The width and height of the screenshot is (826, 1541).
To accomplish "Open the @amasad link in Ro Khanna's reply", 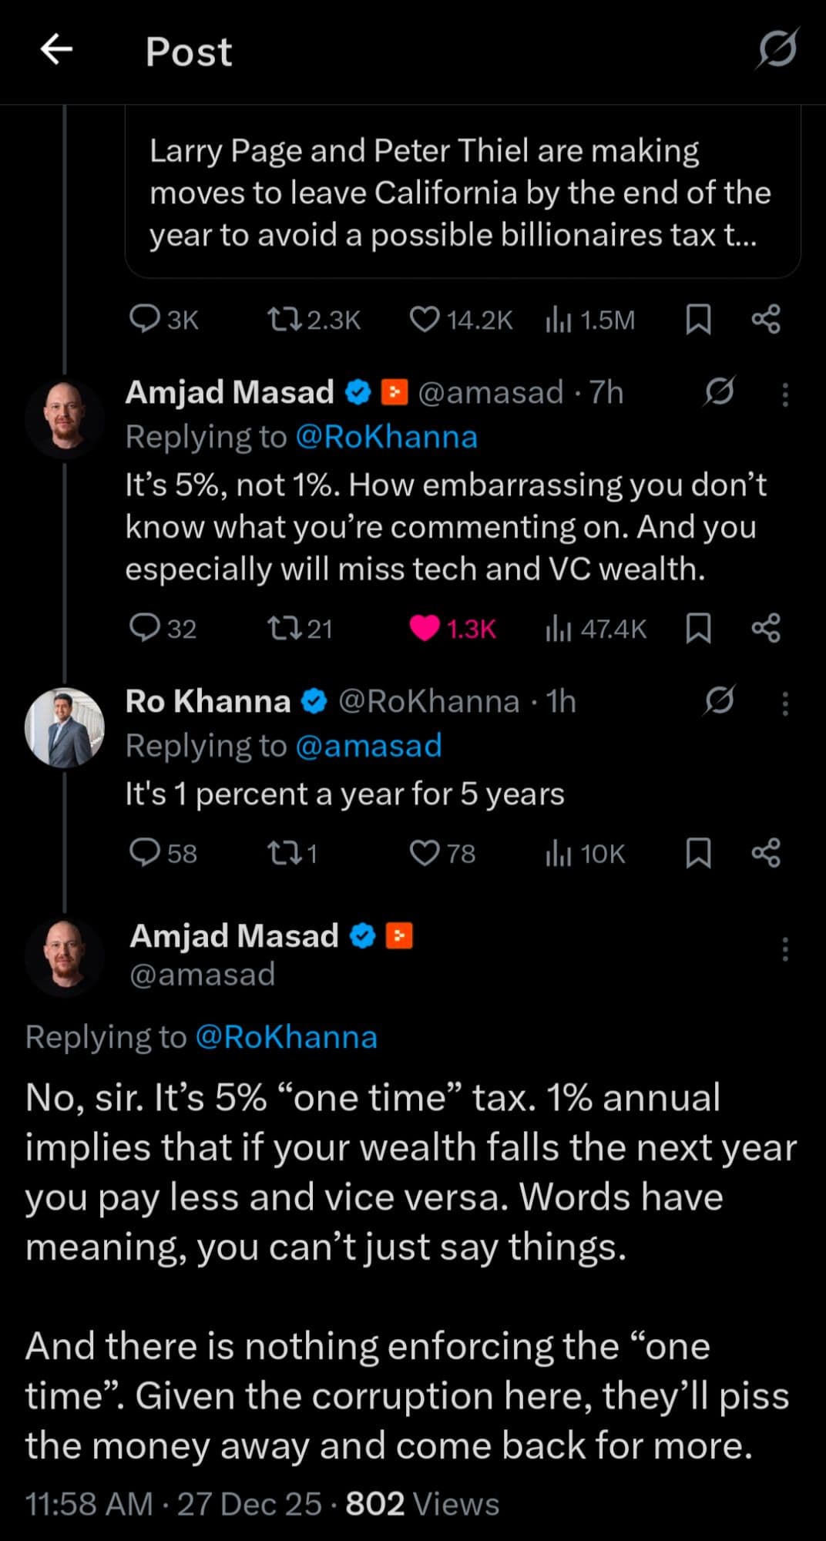I will [x=368, y=746].
